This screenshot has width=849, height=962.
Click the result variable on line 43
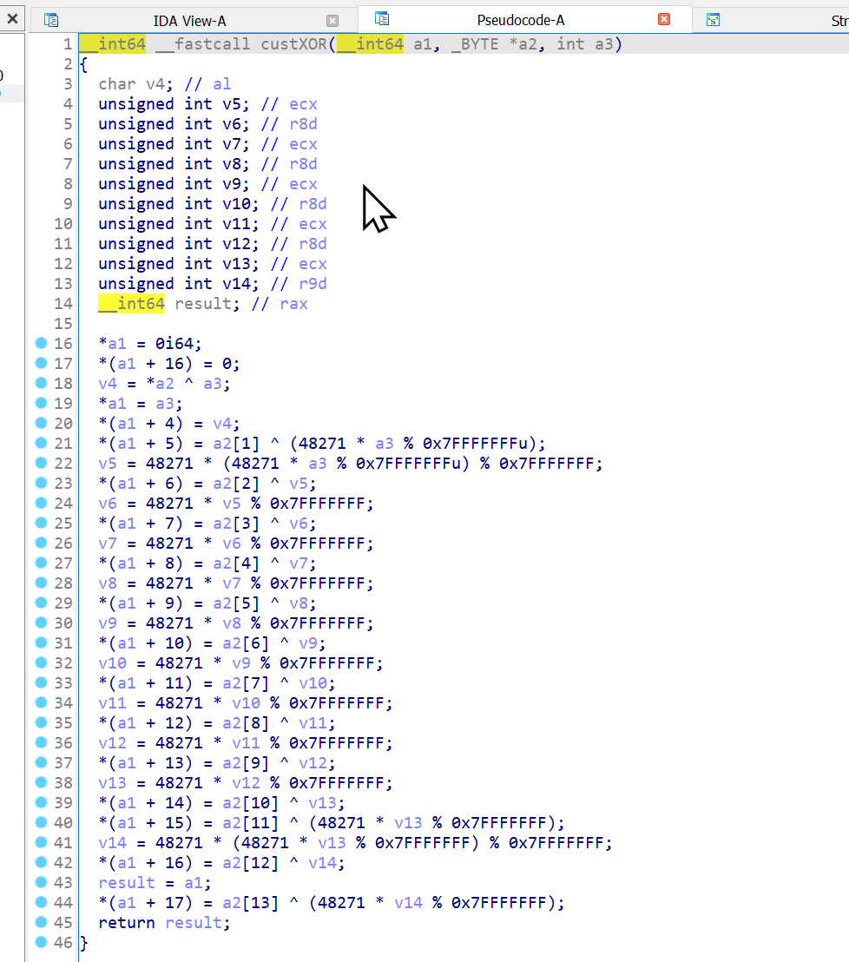127,882
